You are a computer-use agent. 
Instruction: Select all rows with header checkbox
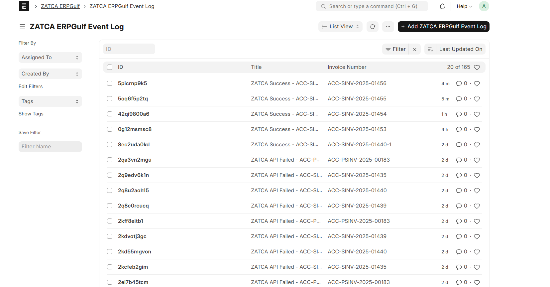pos(110,67)
